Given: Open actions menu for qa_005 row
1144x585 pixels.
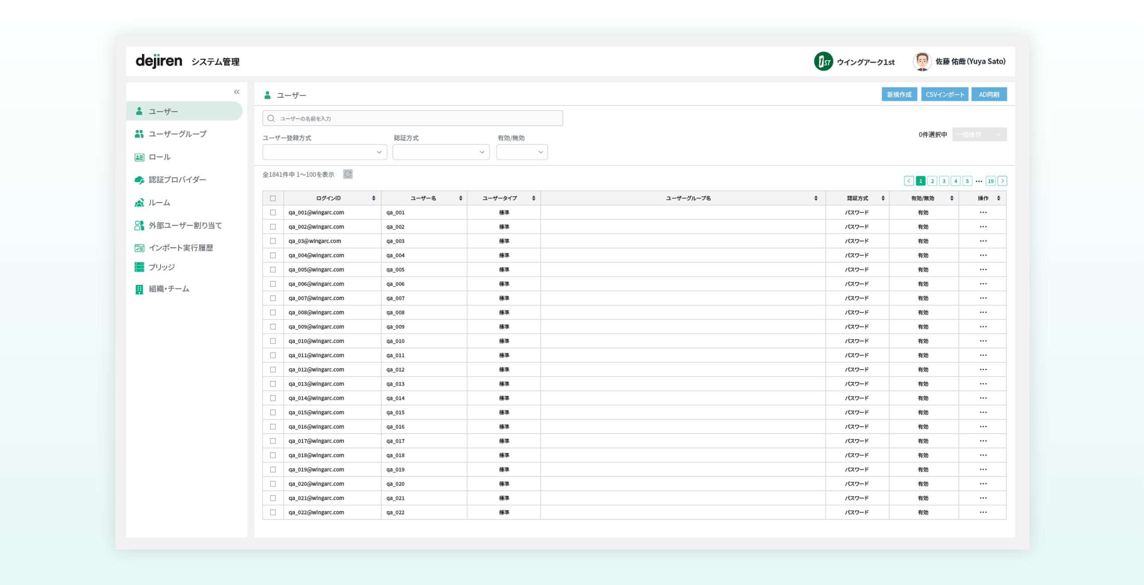Looking at the screenshot, I should pos(983,269).
